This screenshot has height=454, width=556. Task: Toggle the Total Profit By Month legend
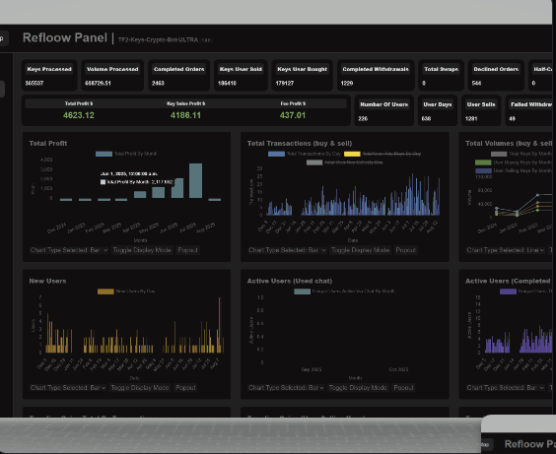[126, 154]
